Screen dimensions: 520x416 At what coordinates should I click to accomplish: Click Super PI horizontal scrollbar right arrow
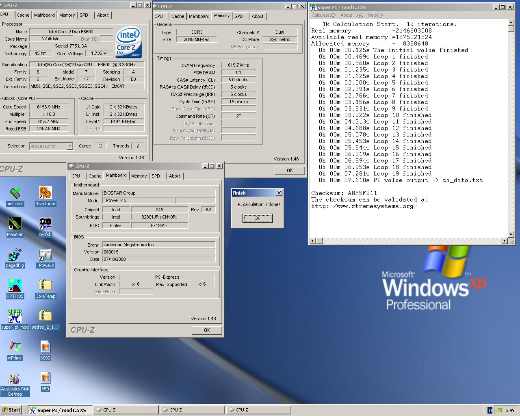505,241
